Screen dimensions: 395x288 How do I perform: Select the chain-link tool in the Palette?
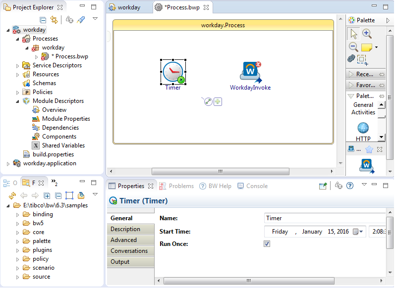351,58
